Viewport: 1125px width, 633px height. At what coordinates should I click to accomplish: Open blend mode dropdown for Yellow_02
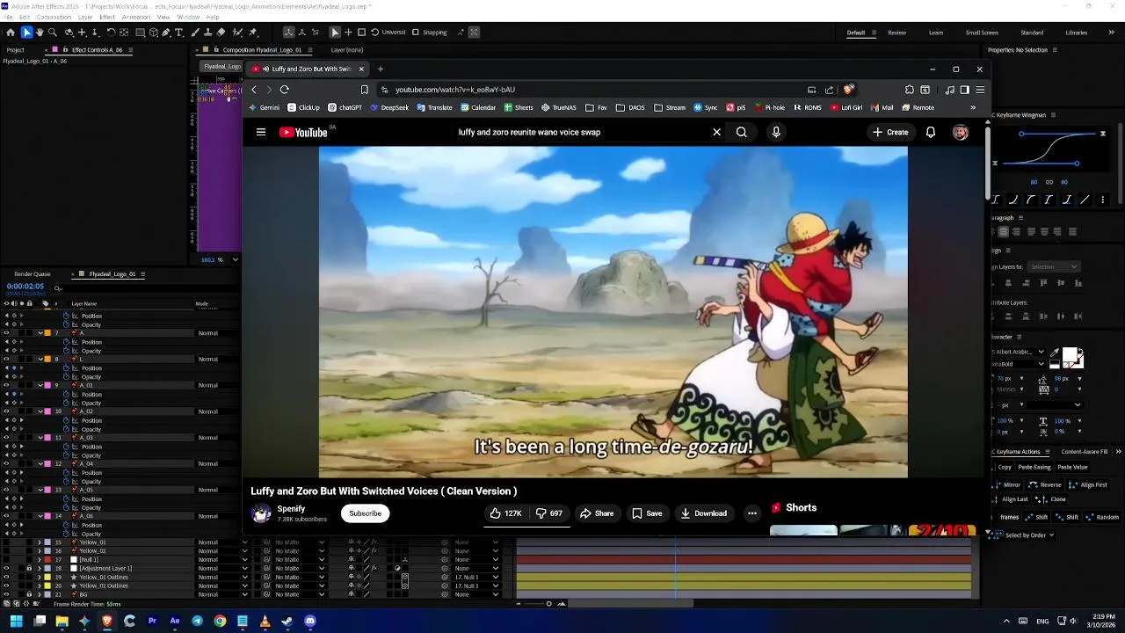222,551
